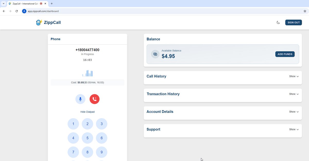Dial digit 9 on dialpad
Screen dimensions: 309x161
coord(101,152)
